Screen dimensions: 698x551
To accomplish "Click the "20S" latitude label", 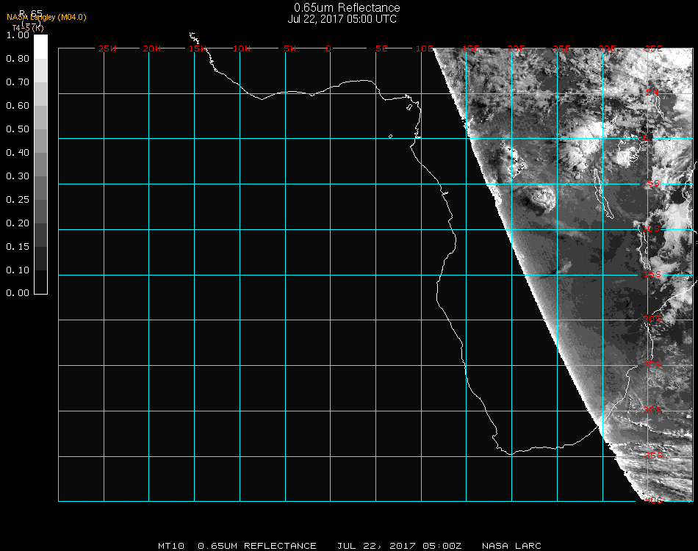I will [652, 320].
